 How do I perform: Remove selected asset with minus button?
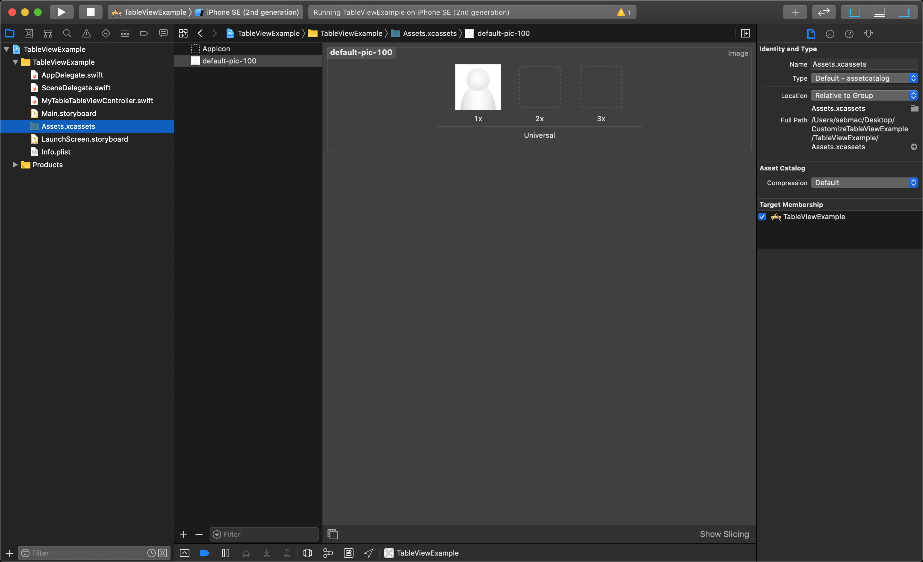pyautogui.click(x=199, y=534)
